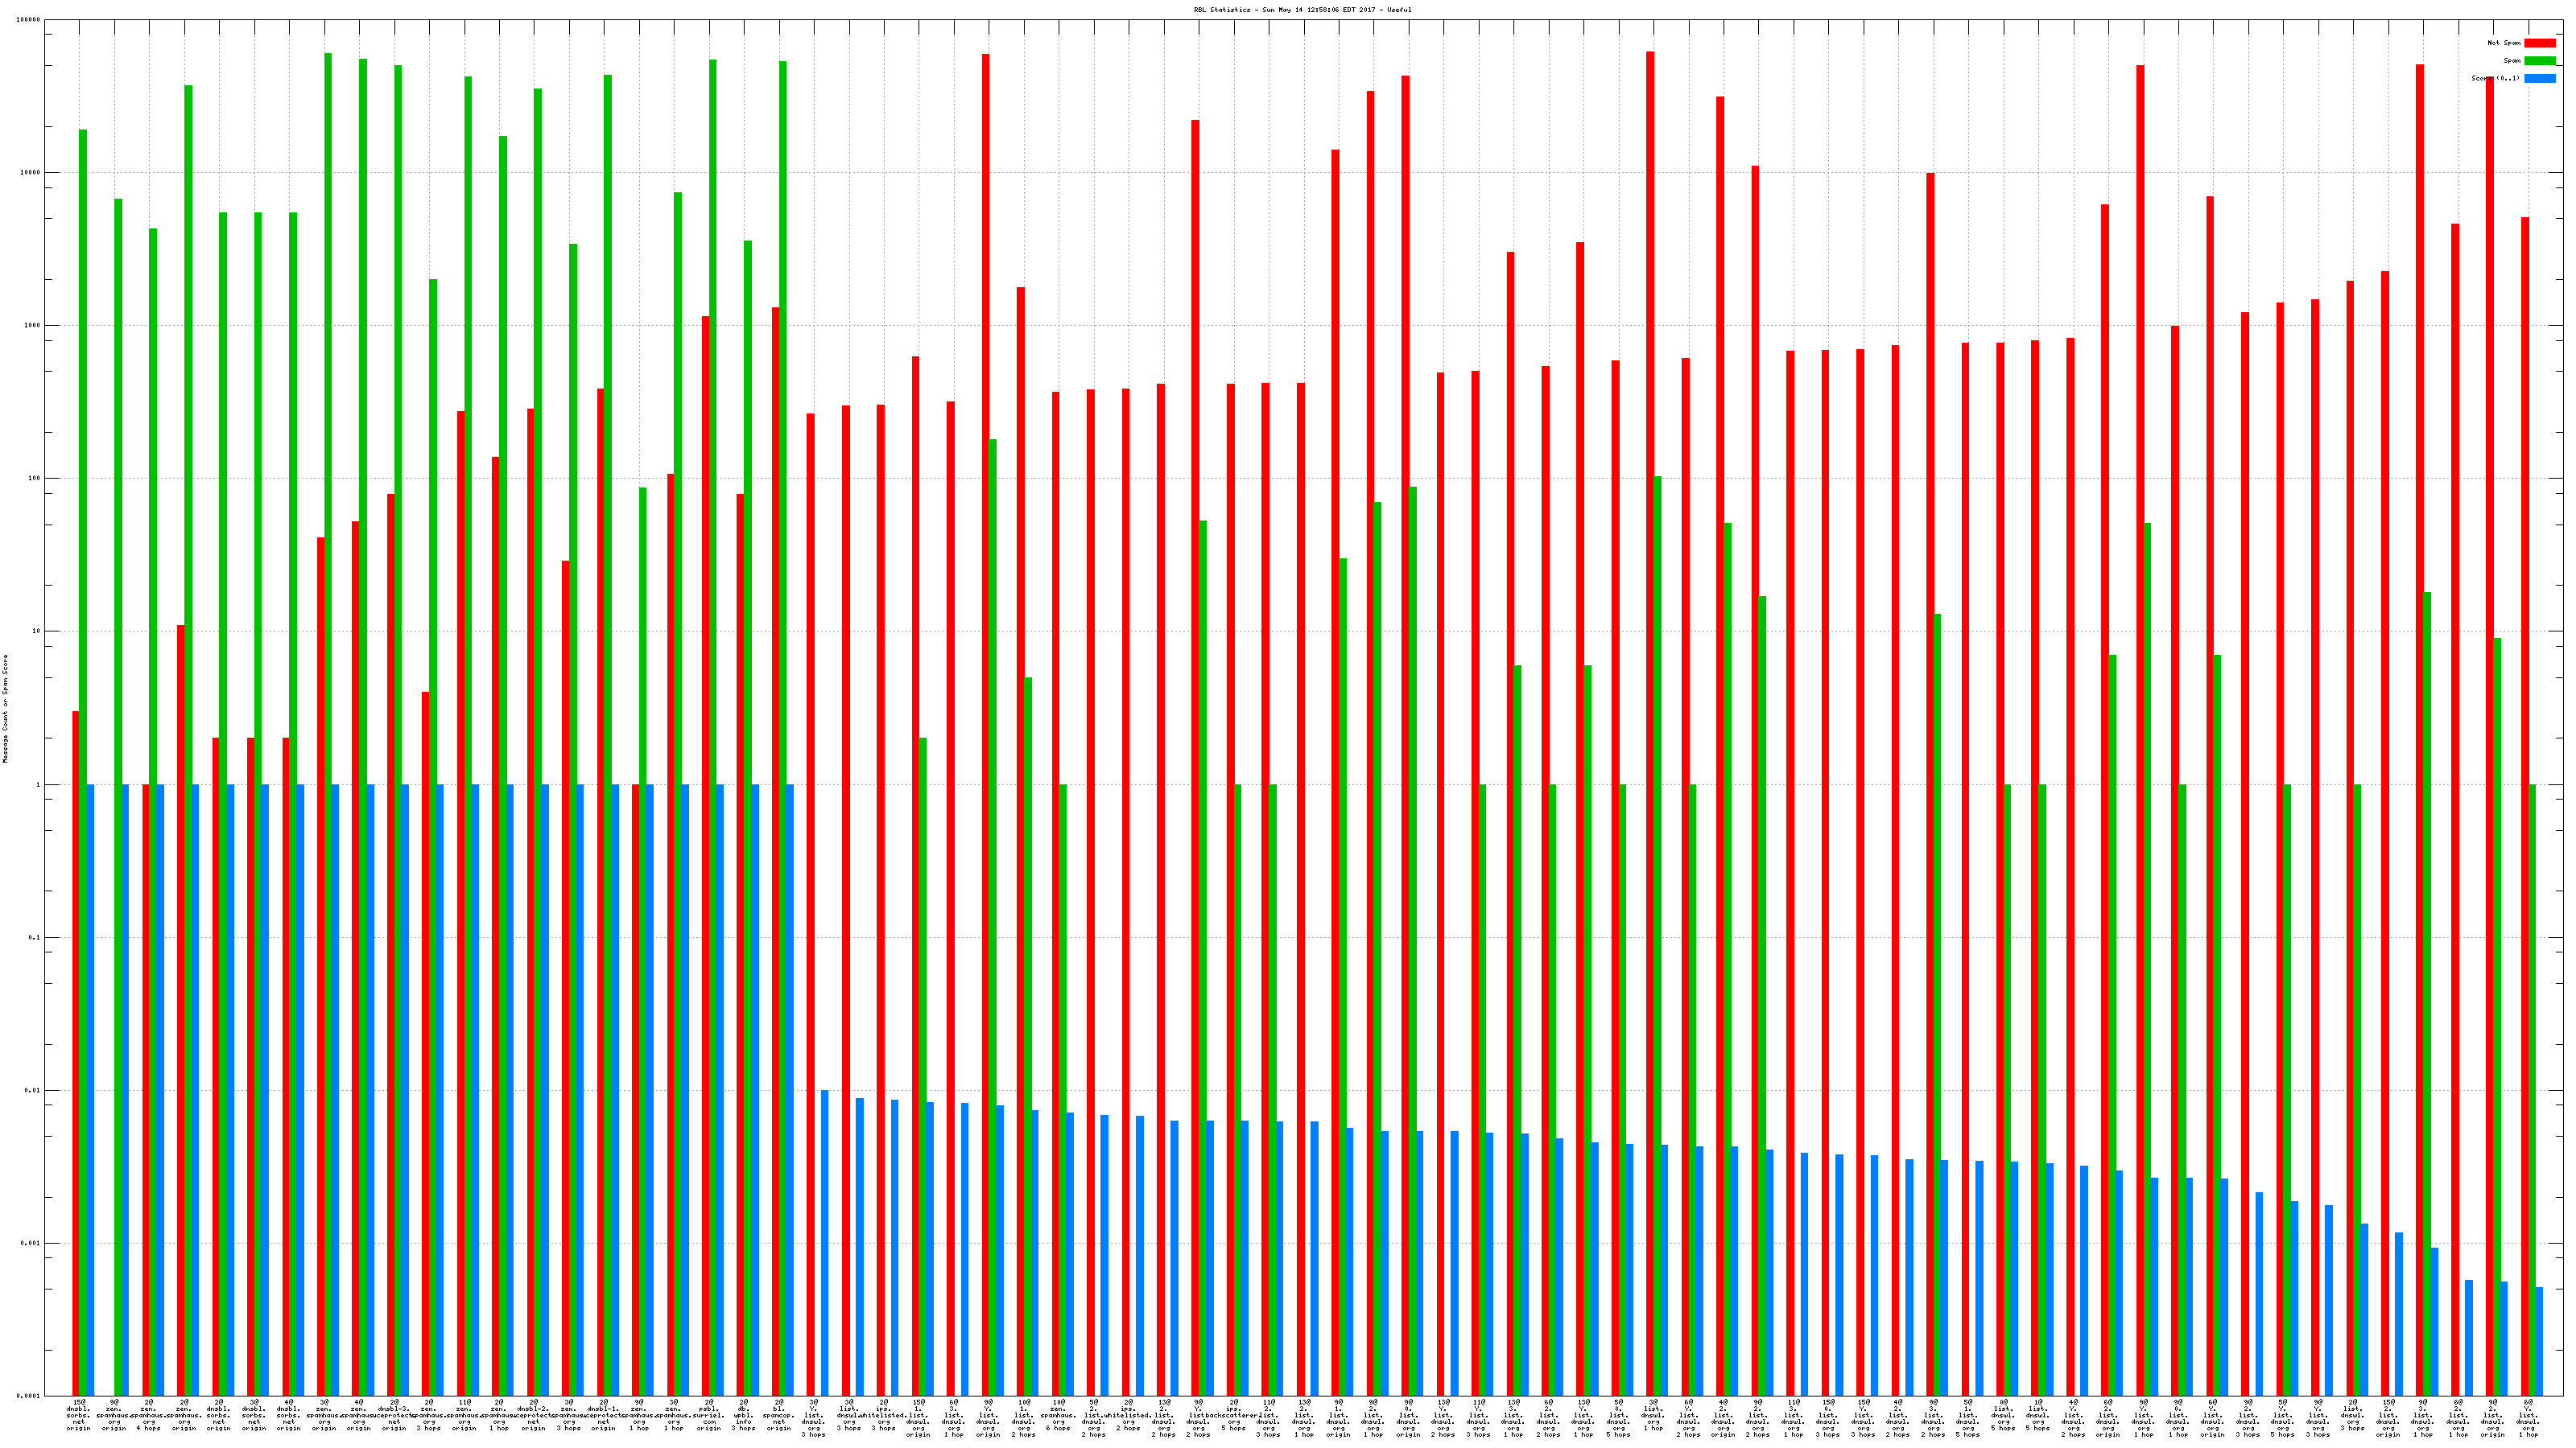The width and height of the screenshot is (2576, 1448).
Task: Click the 100000 y-axis tick value
Action: click(x=29, y=20)
